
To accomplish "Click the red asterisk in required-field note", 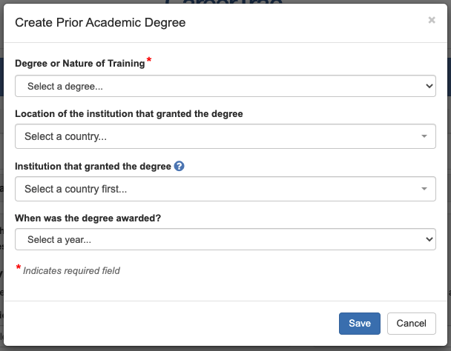I will (18, 268).
